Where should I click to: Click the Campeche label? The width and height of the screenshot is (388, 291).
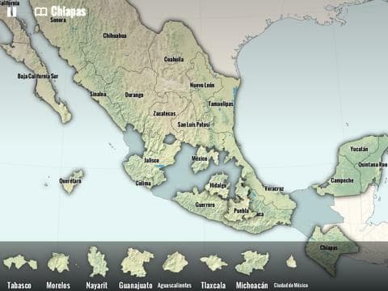[x=342, y=180]
